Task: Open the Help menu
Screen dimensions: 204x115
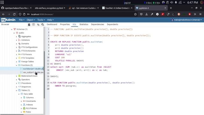Action: point(50,20)
